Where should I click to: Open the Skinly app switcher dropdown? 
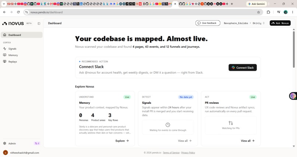[259, 23]
